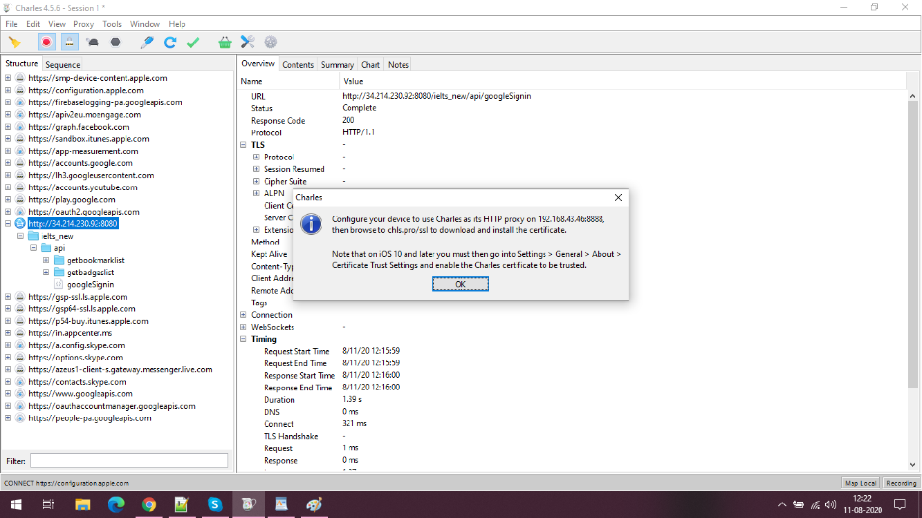Screen dimensions: 922x518
Task: Toggle the red Record button
Action: pos(46,42)
